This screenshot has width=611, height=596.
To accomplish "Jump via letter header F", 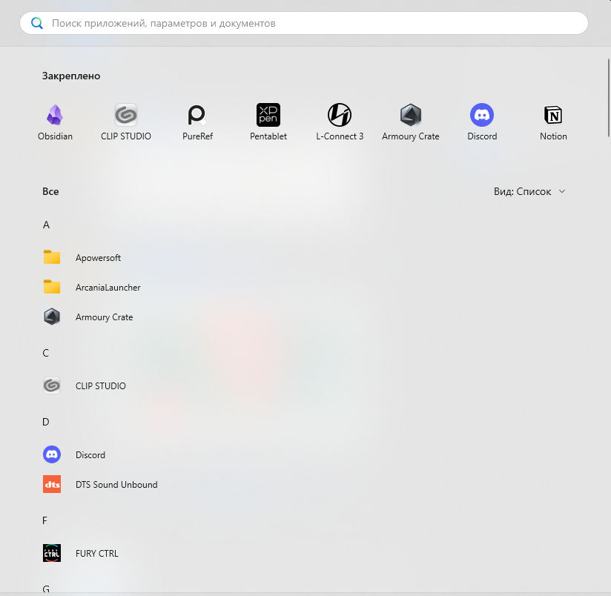I will (x=44, y=520).
